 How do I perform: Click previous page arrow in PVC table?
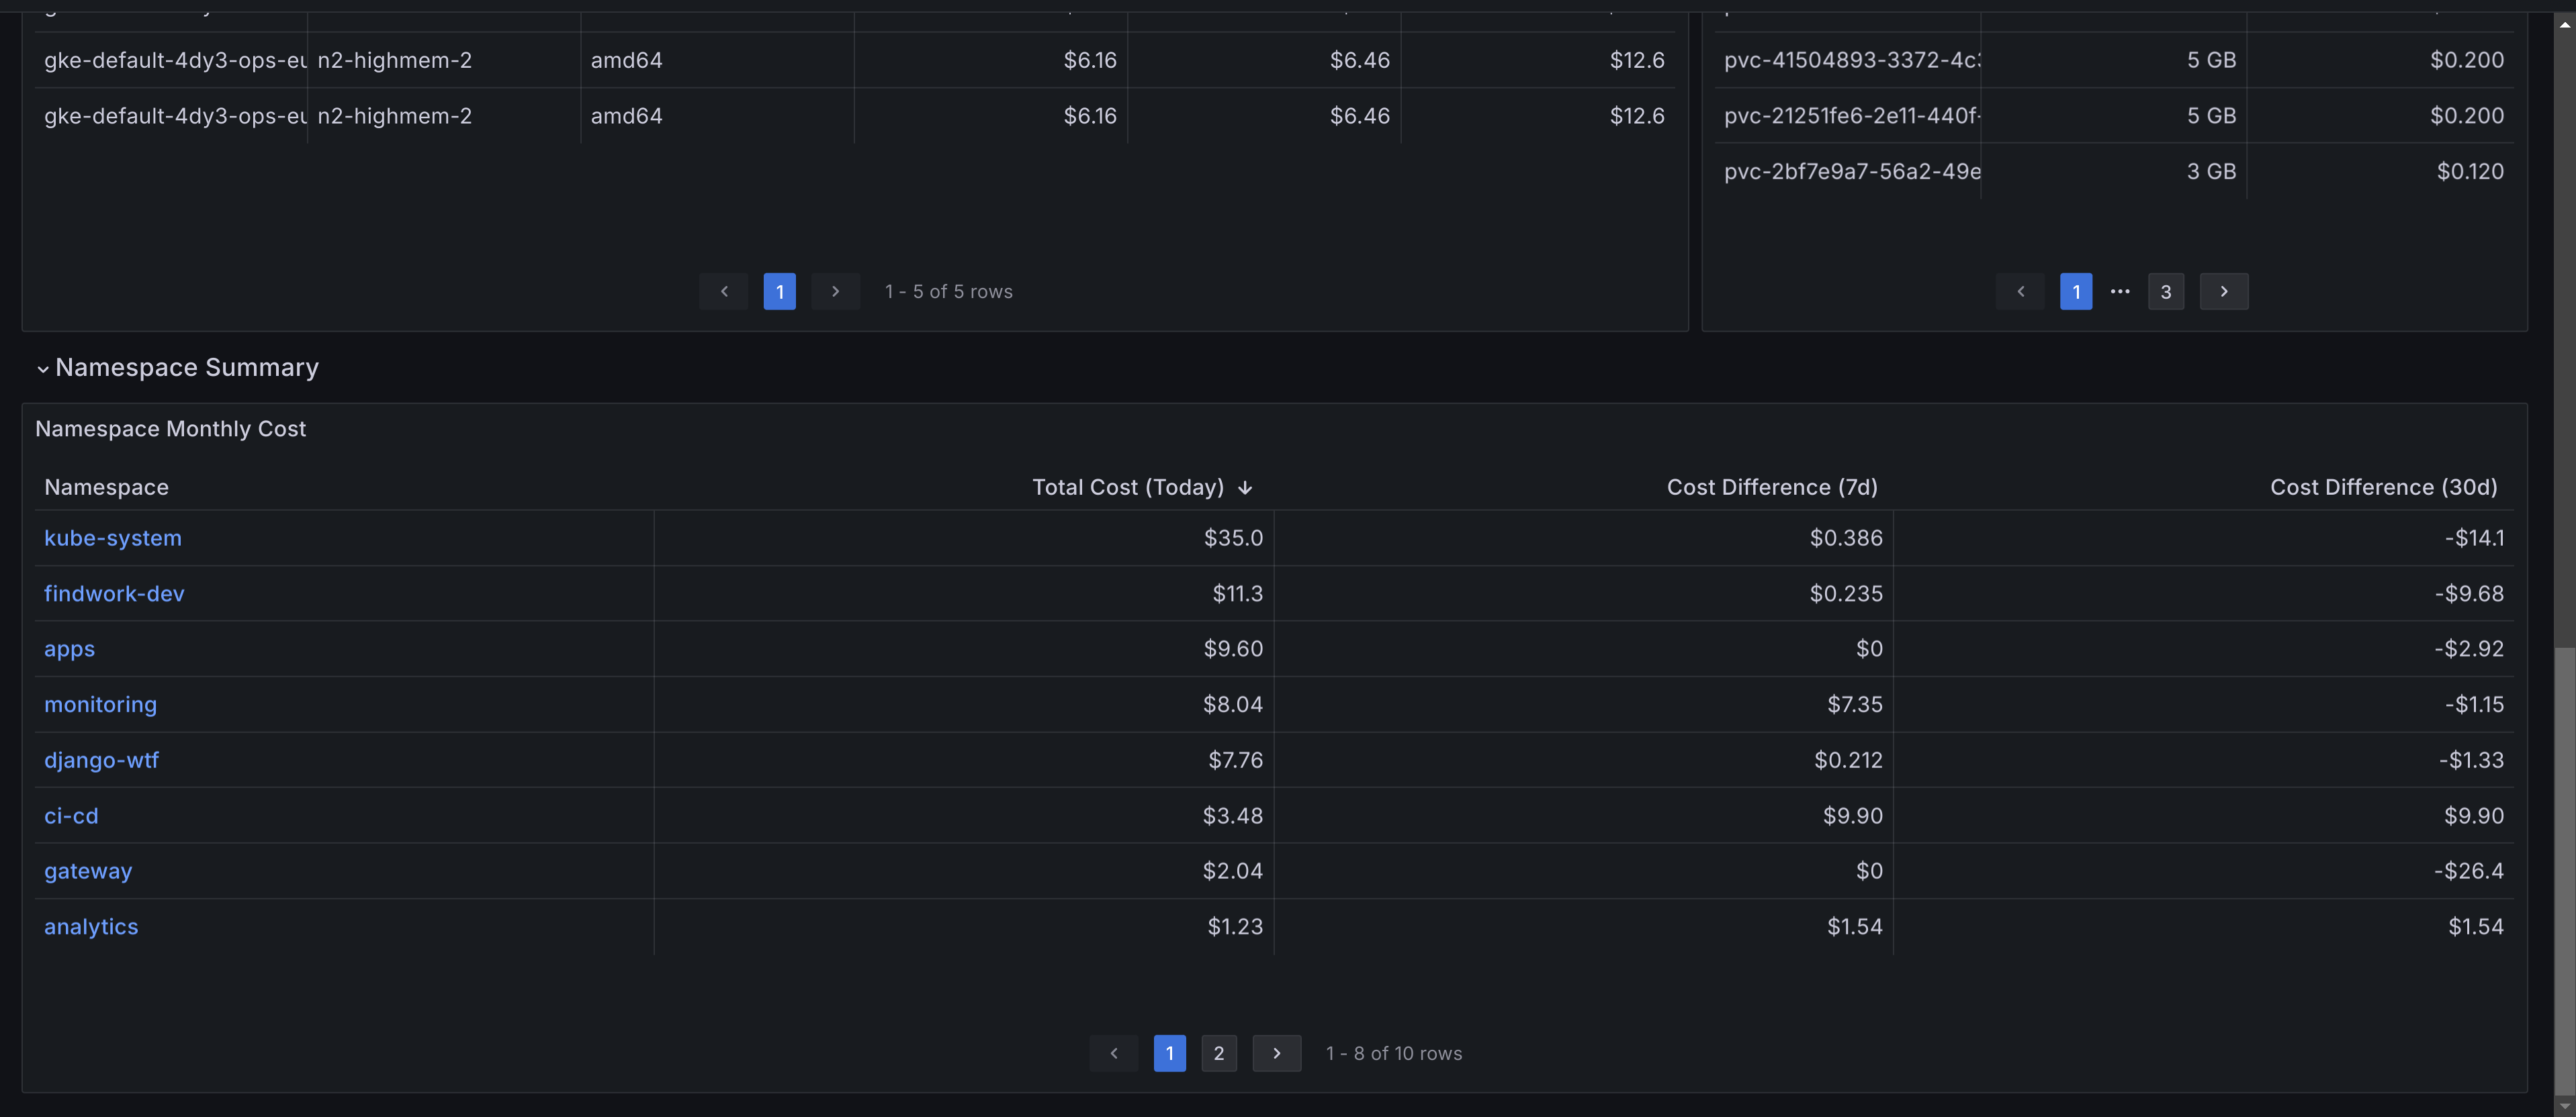(x=2020, y=292)
